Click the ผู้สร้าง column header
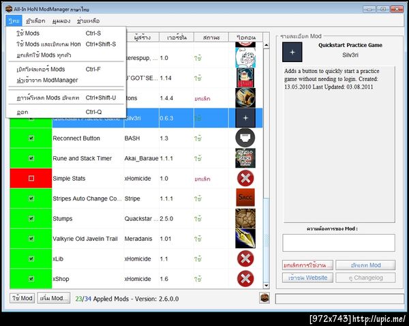Screen dimensions: 409x326 pyautogui.click(x=142, y=38)
